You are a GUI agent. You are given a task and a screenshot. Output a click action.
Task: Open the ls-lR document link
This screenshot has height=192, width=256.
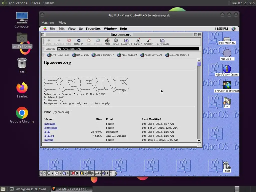pyautogui.click(x=47, y=132)
